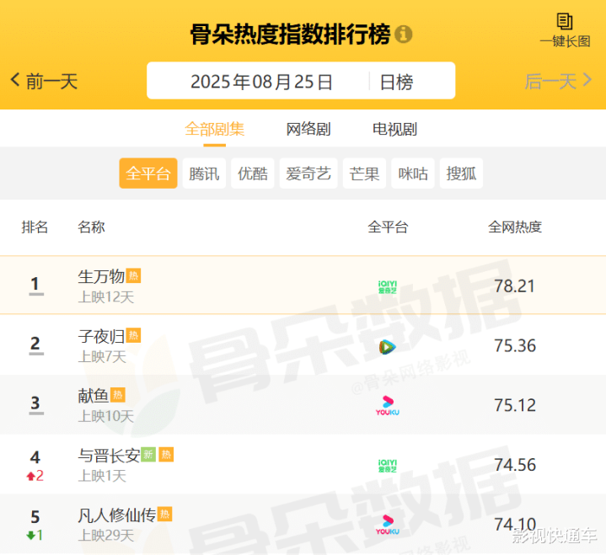
Task: Go to previous day with 前一天
Action: click(44, 81)
